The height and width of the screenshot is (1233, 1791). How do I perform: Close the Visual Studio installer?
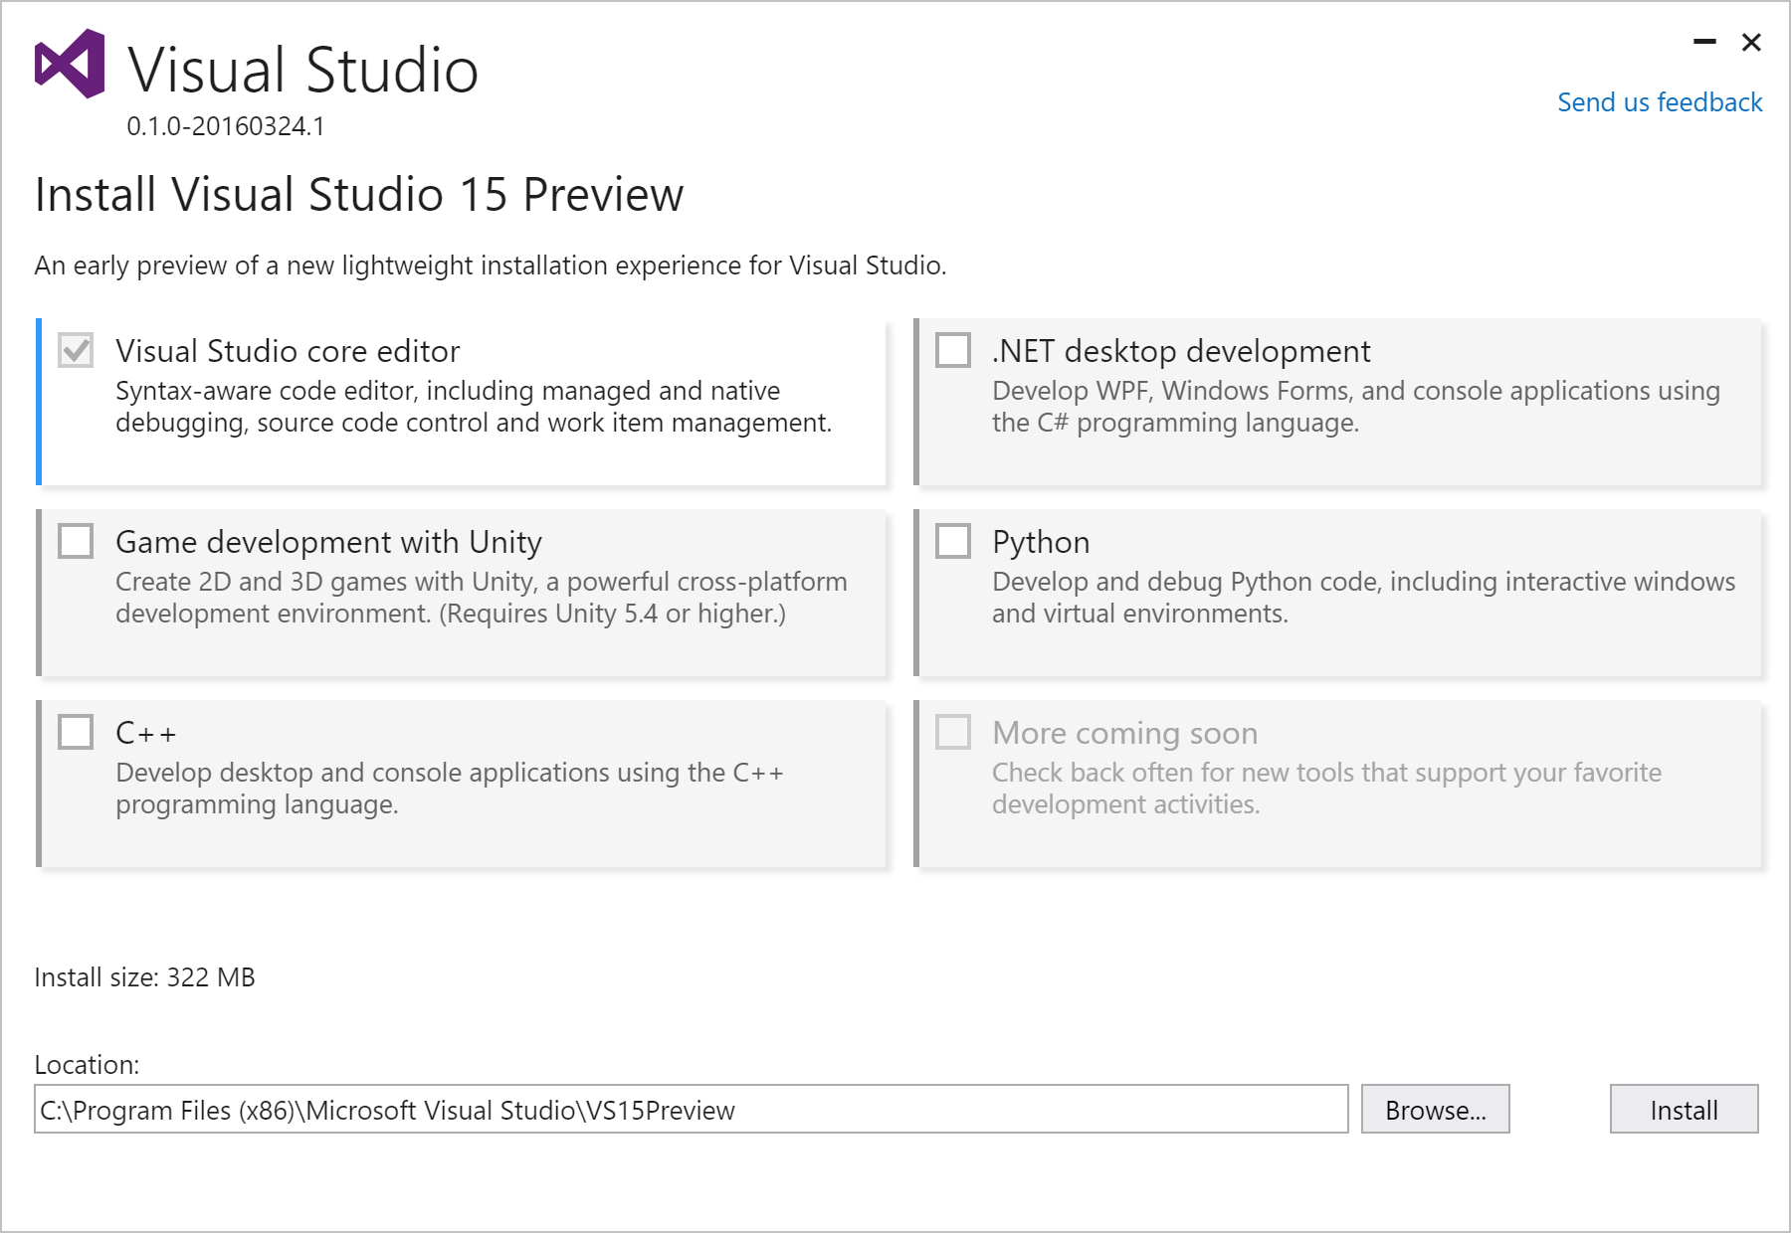1749,42
